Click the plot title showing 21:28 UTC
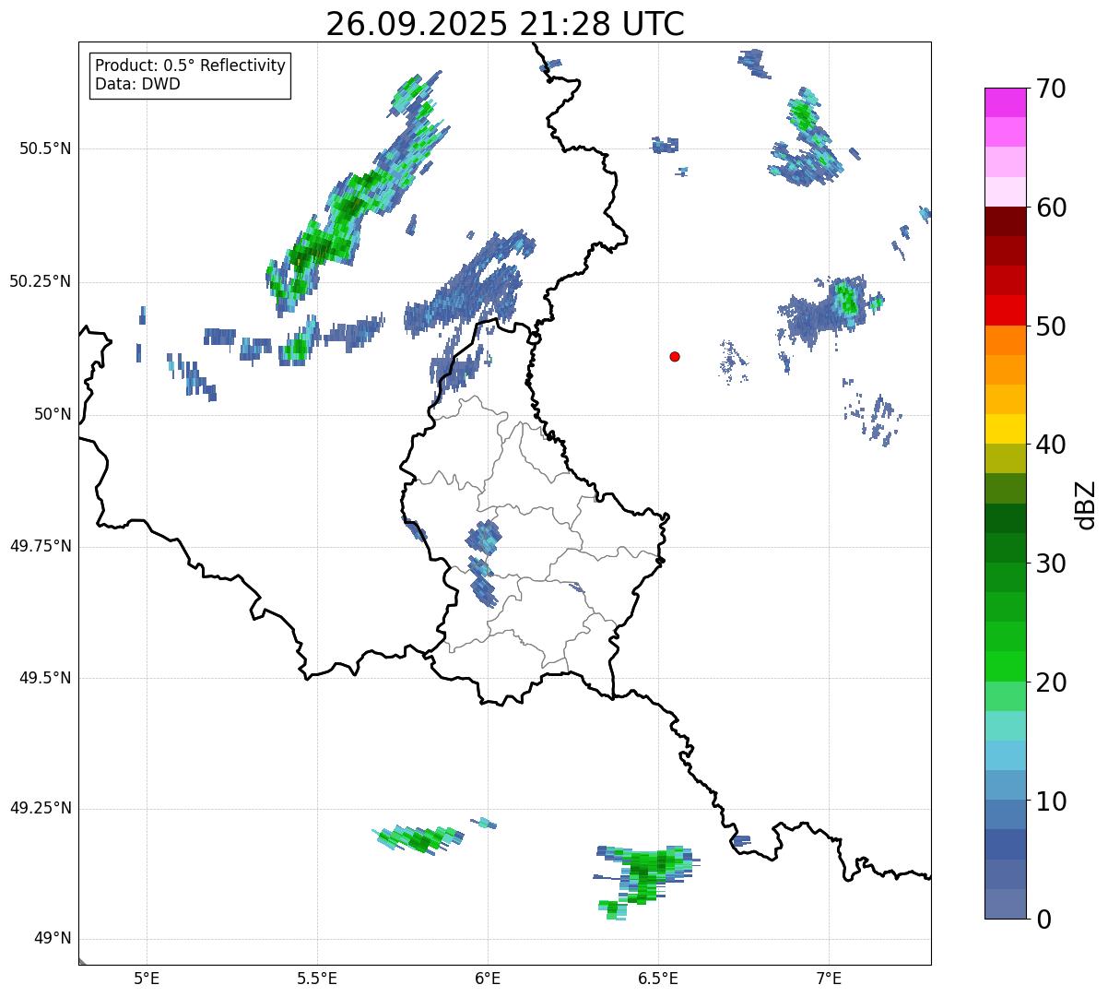Viewport: 1108px width, 997px height. click(x=504, y=24)
